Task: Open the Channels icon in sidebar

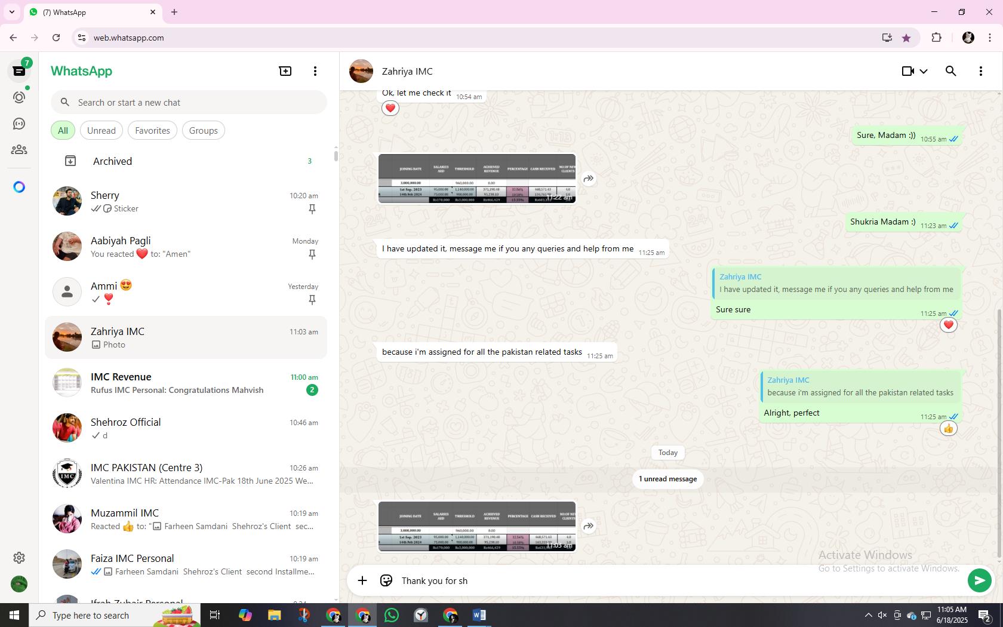Action: point(19,124)
